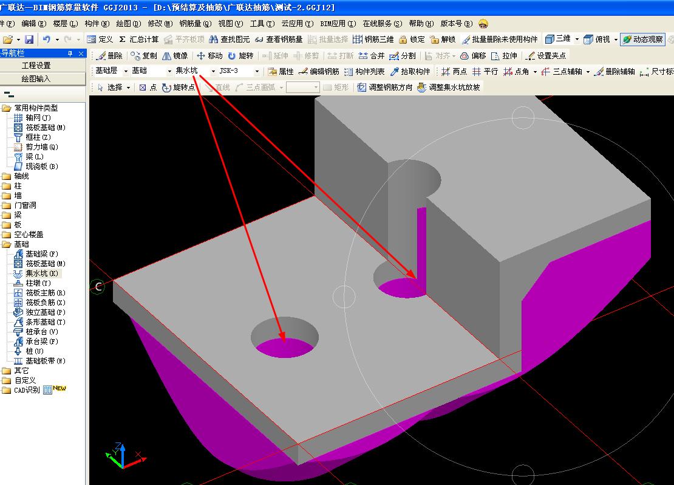Click 拾取构件 eyedropper tool
Screen dimensions: 674x485
click(x=410, y=72)
